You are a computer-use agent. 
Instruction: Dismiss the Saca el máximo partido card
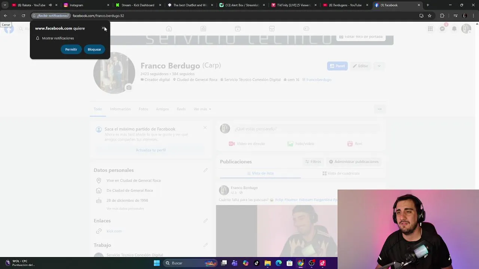205,128
